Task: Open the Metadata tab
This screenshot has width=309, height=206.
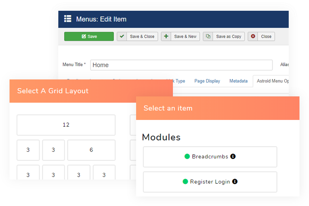Action: coord(238,81)
